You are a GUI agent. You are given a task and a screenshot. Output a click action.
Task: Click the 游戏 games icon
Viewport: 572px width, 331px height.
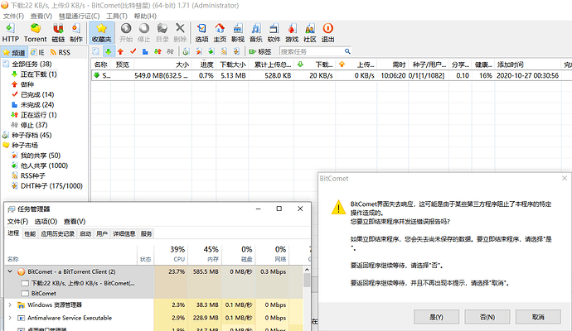[292, 33]
